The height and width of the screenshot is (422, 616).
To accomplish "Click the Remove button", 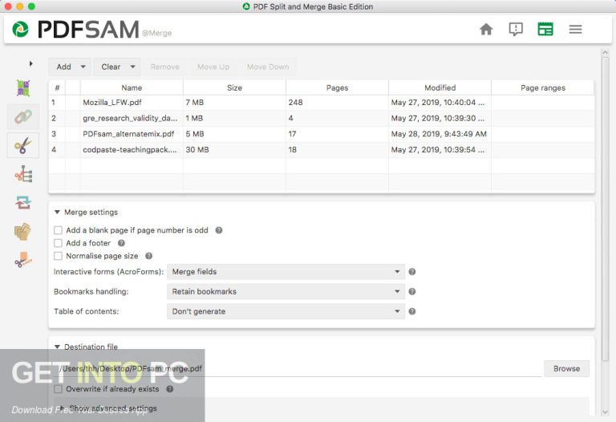I will pos(165,67).
